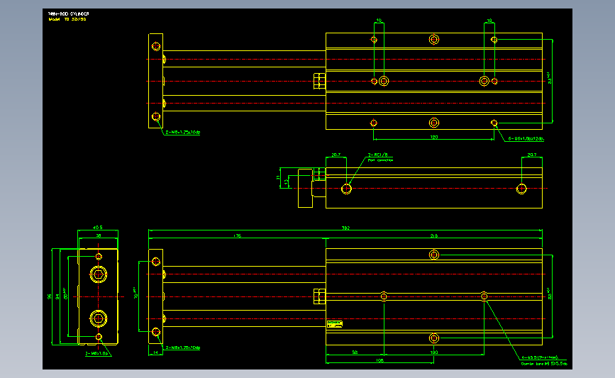The width and height of the screenshot is (615, 378).
Task: Select the 4-Φ5.5 Thru-hole callout
Action: pos(540,357)
